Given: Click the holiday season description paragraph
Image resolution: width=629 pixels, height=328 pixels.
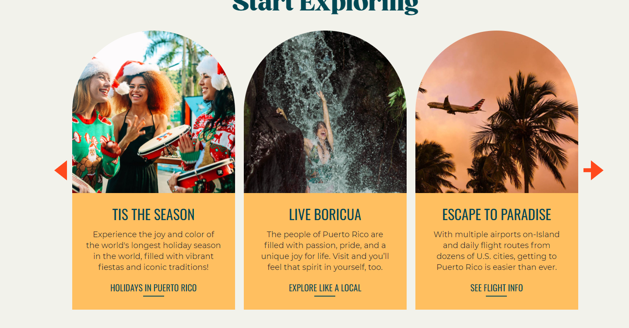Looking at the screenshot, I should [154, 251].
